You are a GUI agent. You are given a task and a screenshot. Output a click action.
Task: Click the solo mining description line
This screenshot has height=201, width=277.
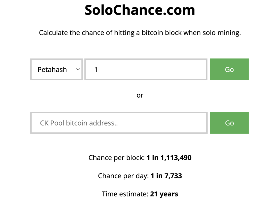coord(140,33)
